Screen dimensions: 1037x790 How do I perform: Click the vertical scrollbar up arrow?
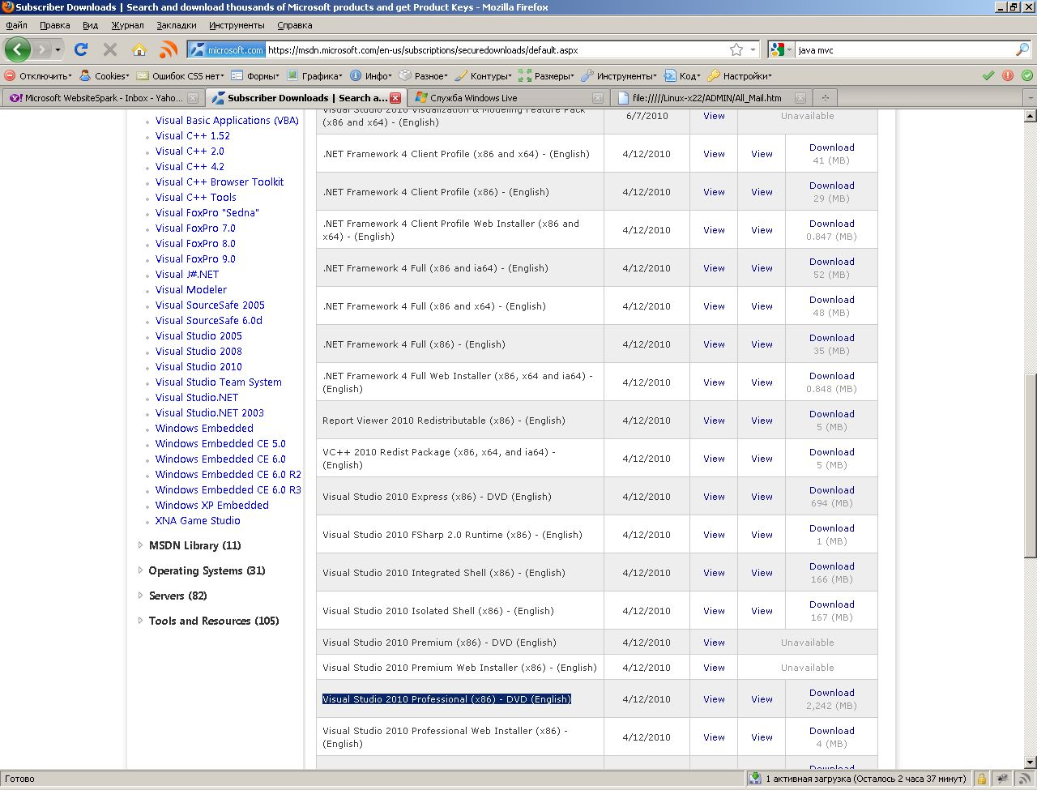(x=1031, y=116)
